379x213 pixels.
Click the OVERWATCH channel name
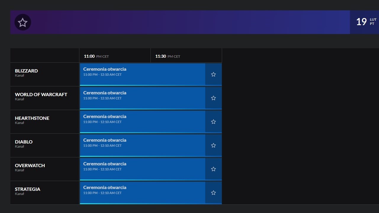click(x=30, y=165)
